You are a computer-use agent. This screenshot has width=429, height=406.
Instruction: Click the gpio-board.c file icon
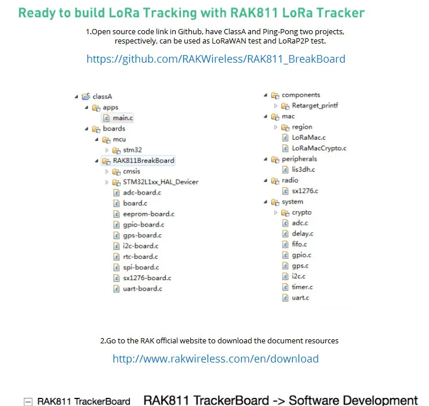pyautogui.click(x=117, y=225)
